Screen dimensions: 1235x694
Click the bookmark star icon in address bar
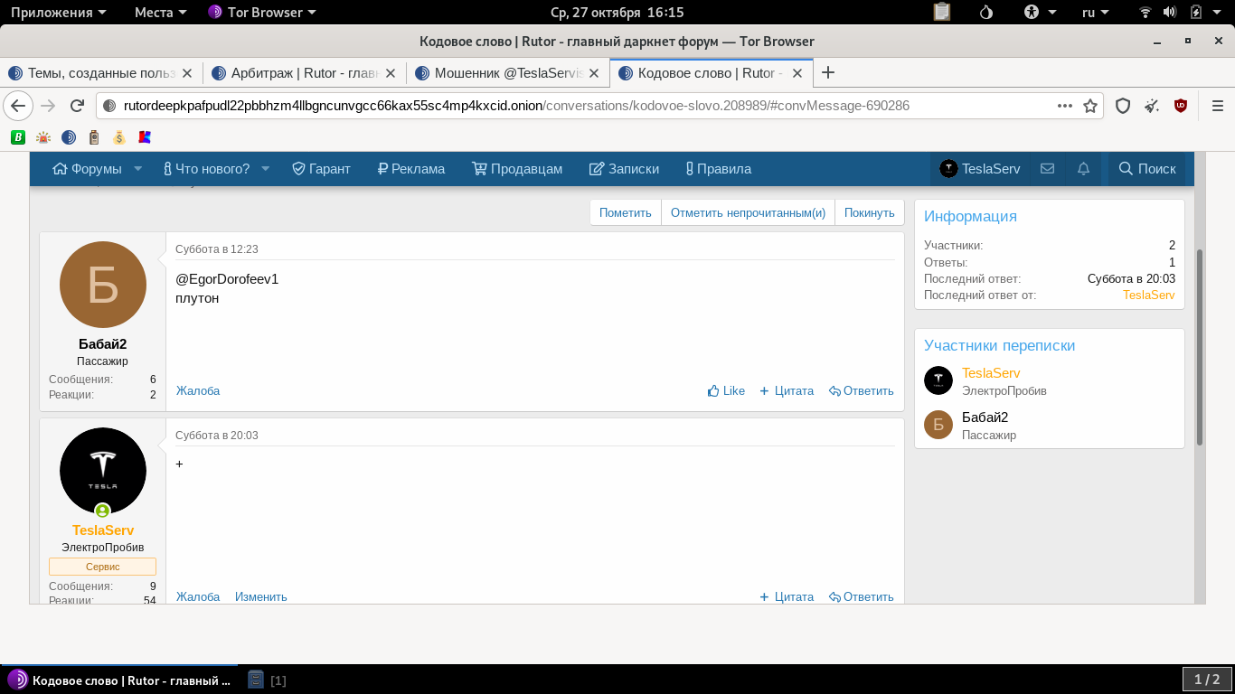click(1090, 106)
